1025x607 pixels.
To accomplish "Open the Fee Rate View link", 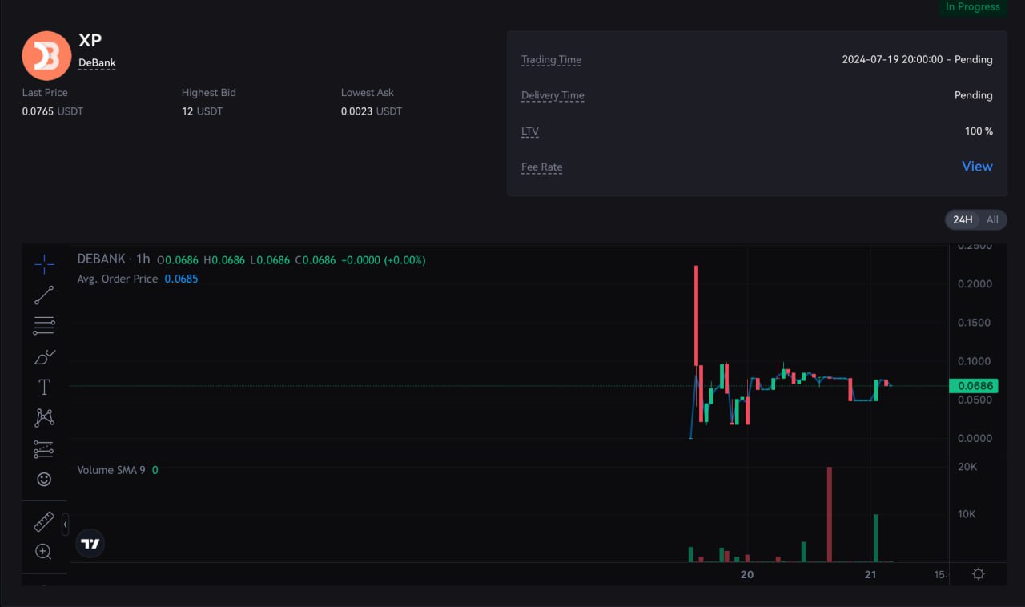I will 977,167.
